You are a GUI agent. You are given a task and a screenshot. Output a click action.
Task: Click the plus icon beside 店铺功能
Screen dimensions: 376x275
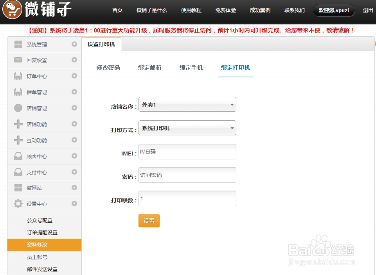point(17,124)
